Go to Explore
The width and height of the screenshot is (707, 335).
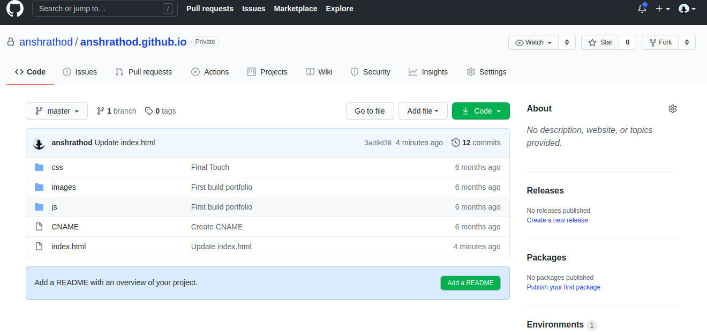340,9
